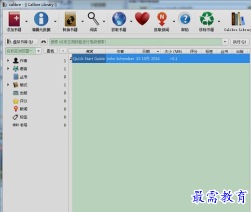Screen dimensions: 251x212
Task: Select the Formats book icon
Action: 16,85
